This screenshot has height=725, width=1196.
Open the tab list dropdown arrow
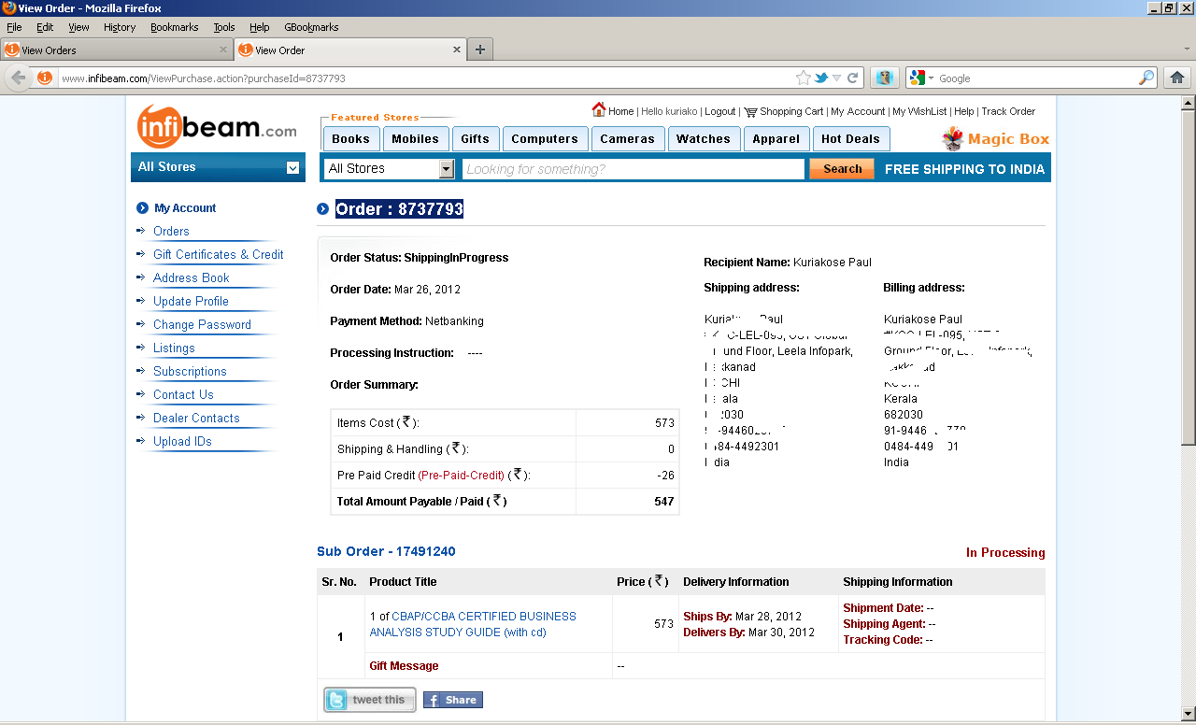click(x=1187, y=50)
